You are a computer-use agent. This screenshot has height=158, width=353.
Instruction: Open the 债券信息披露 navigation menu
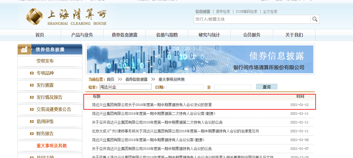coord(124,35)
